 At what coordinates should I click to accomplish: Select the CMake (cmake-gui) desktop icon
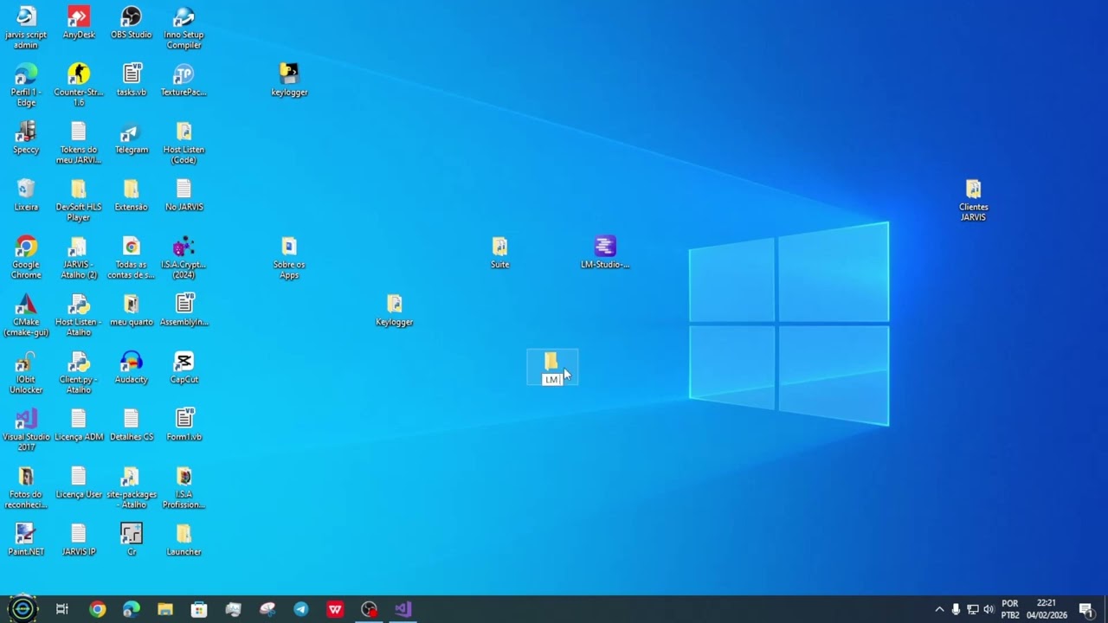pyautogui.click(x=26, y=315)
